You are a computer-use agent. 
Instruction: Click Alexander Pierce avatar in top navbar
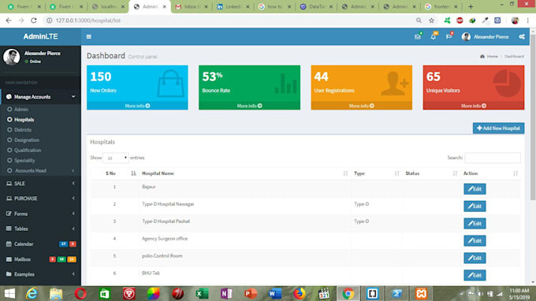[466, 36]
